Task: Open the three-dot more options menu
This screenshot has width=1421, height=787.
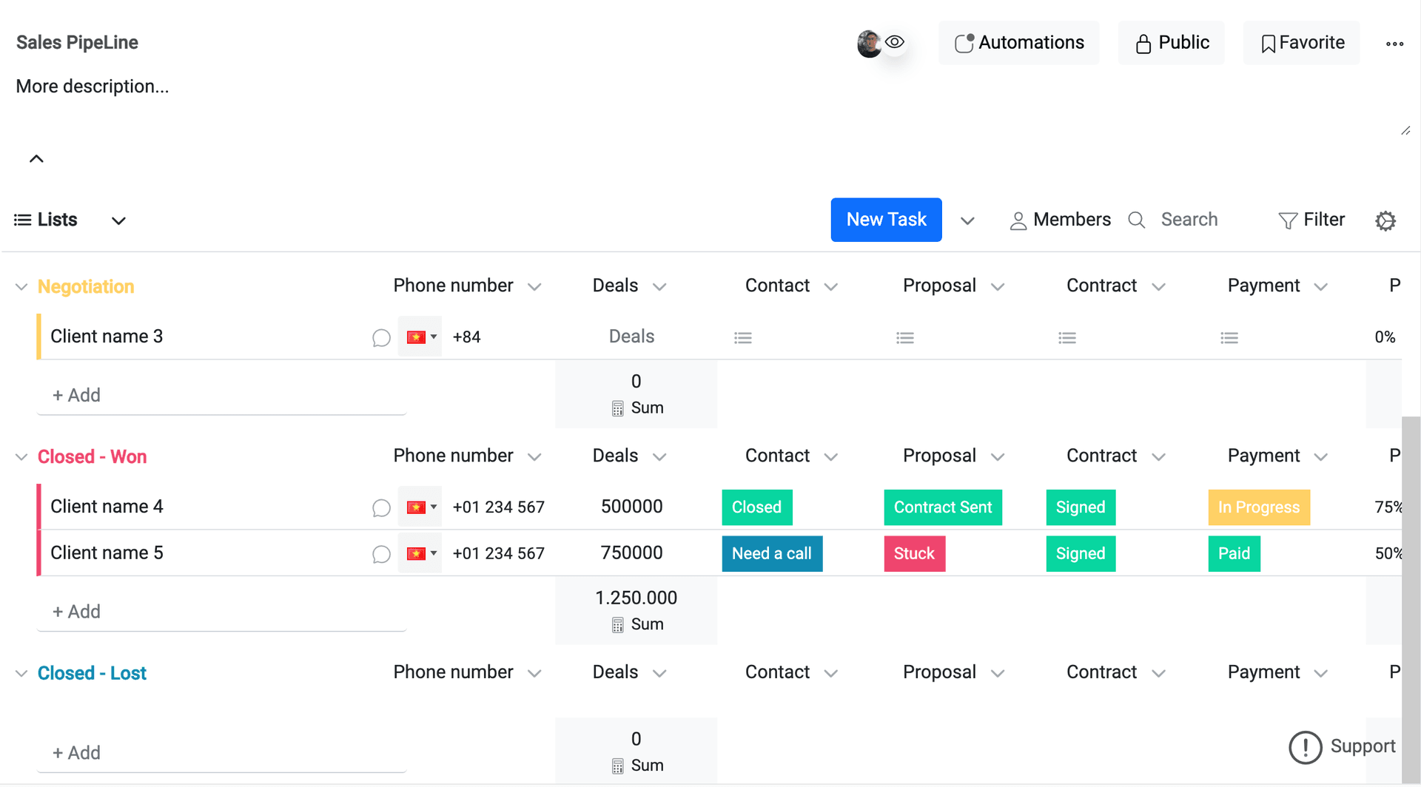Action: coord(1394,44)
